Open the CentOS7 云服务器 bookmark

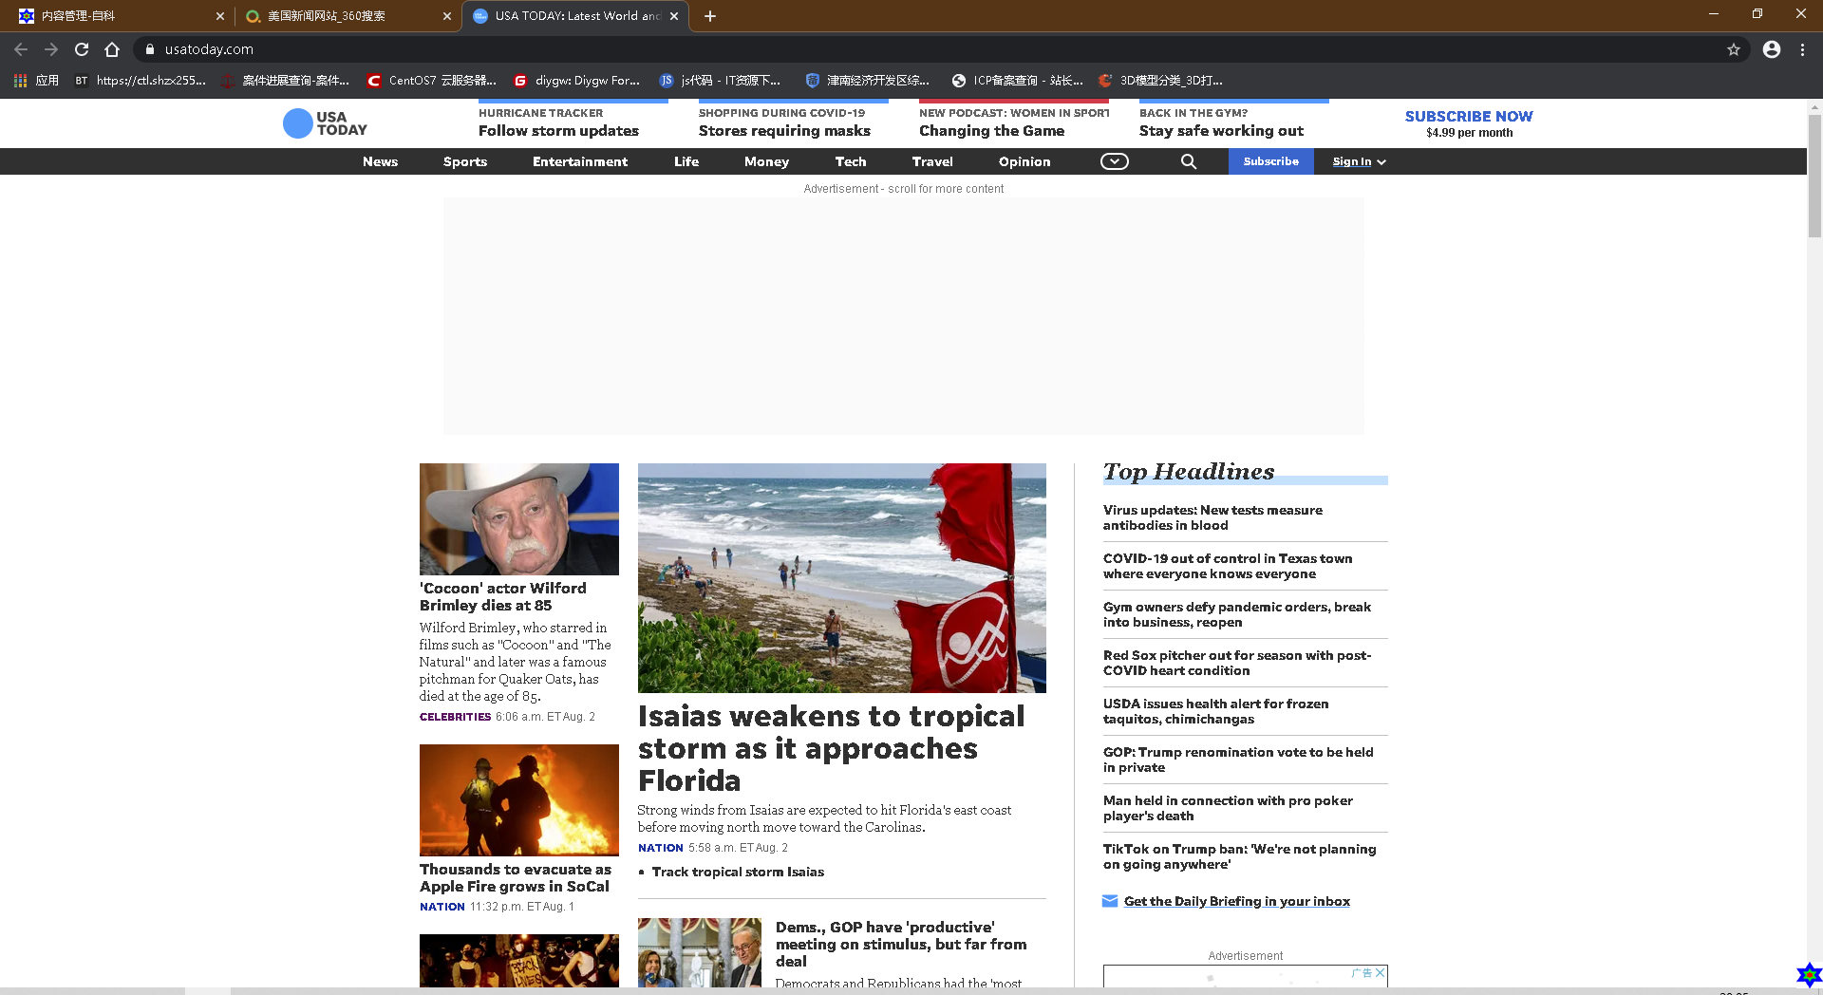click(x=432, y=81)
